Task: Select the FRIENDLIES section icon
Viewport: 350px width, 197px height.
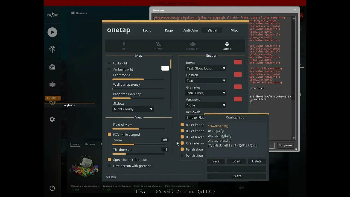Action: [192, 46]
